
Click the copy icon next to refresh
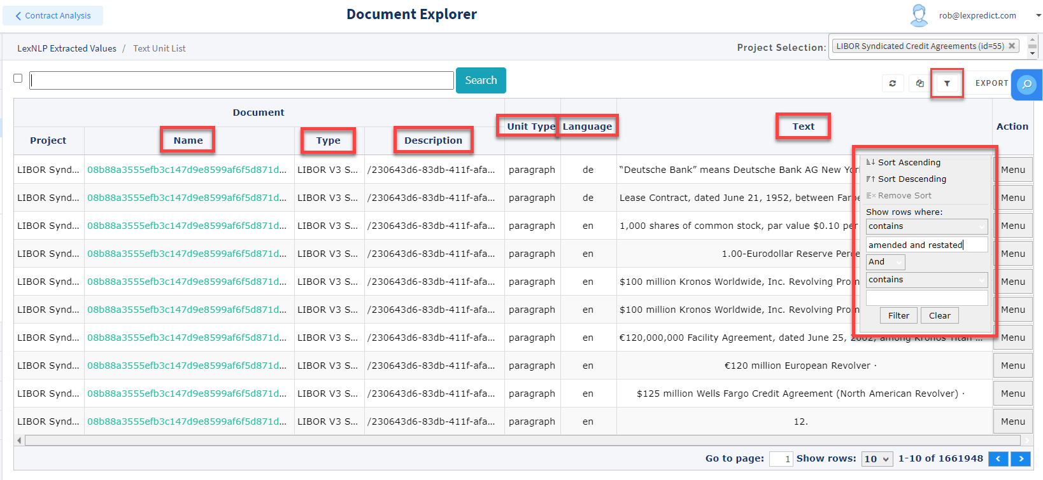919,83
